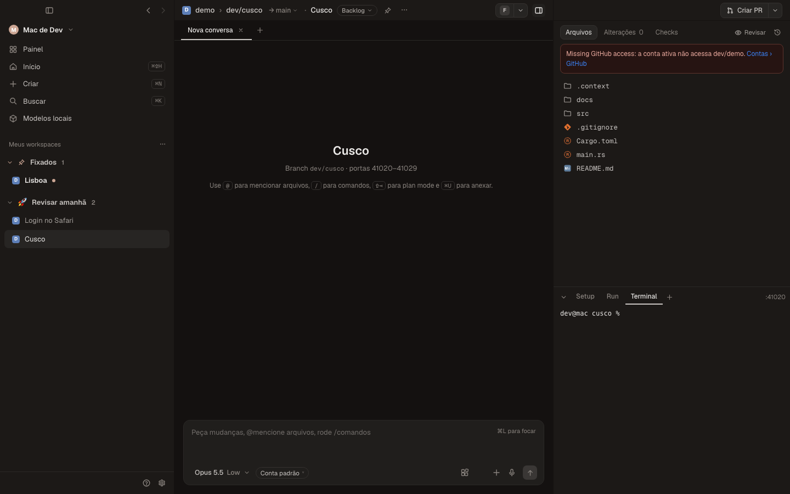Toggle the right panel layout icon

click(x=539, y=10)
